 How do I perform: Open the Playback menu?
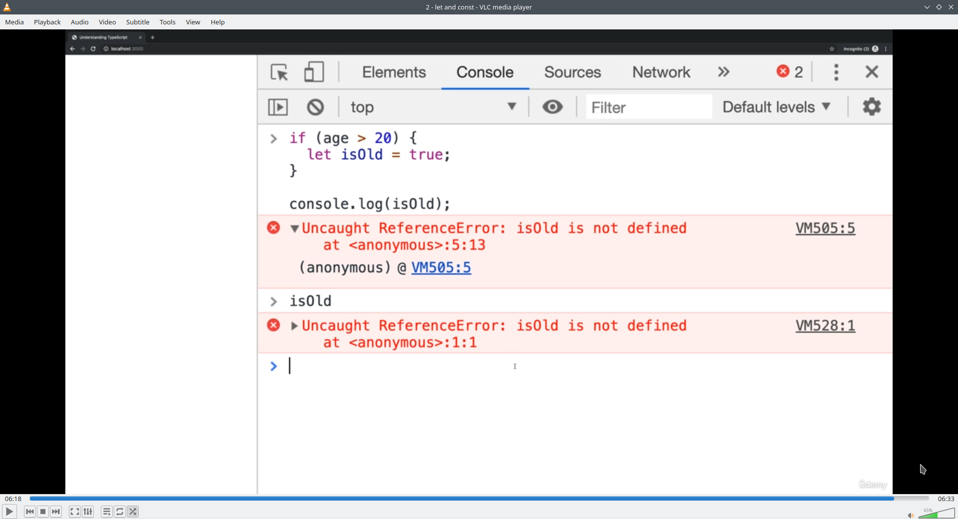pyautogui.click(x=47, y=22)
